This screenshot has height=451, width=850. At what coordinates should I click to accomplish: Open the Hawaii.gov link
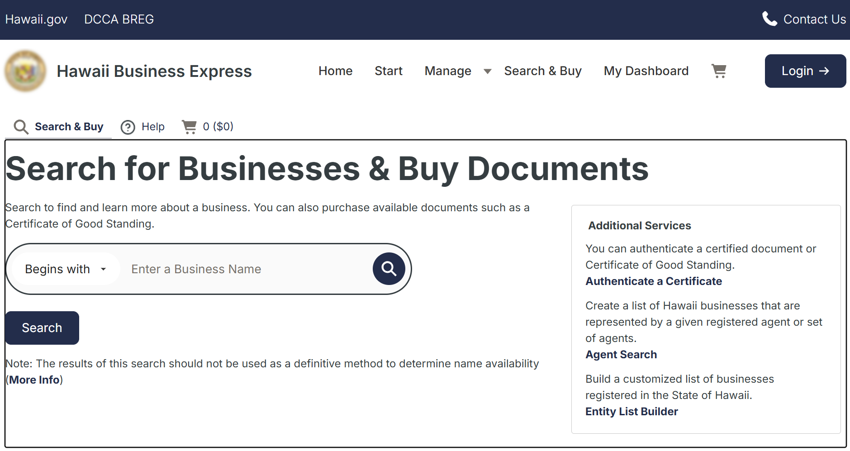[x=36, y=19]
